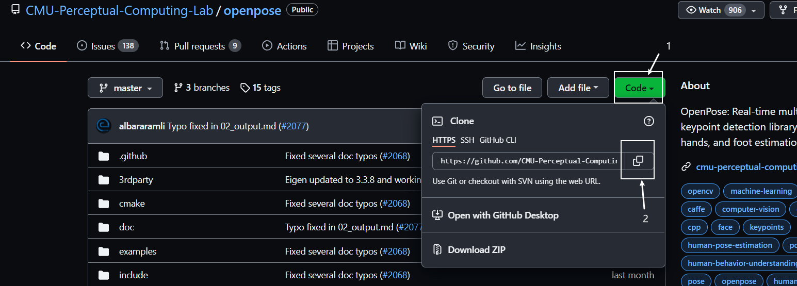Click the Open with GitHub Desktop icon
Image resolution: width=797 pixels, height=286 pixels.
pyautogui.click(x=437, y=215)
